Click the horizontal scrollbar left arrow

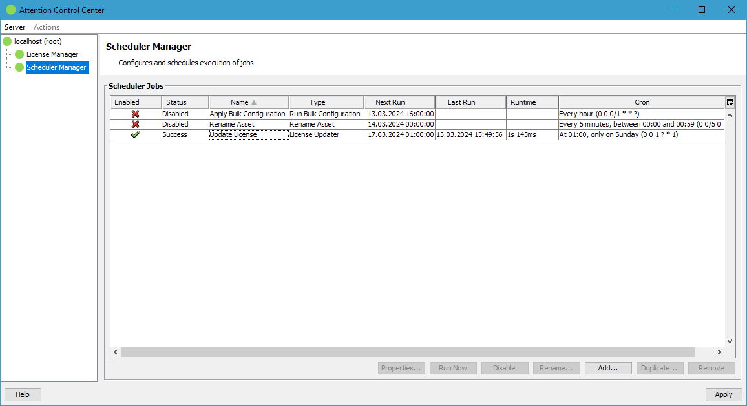tap(116, 352)
